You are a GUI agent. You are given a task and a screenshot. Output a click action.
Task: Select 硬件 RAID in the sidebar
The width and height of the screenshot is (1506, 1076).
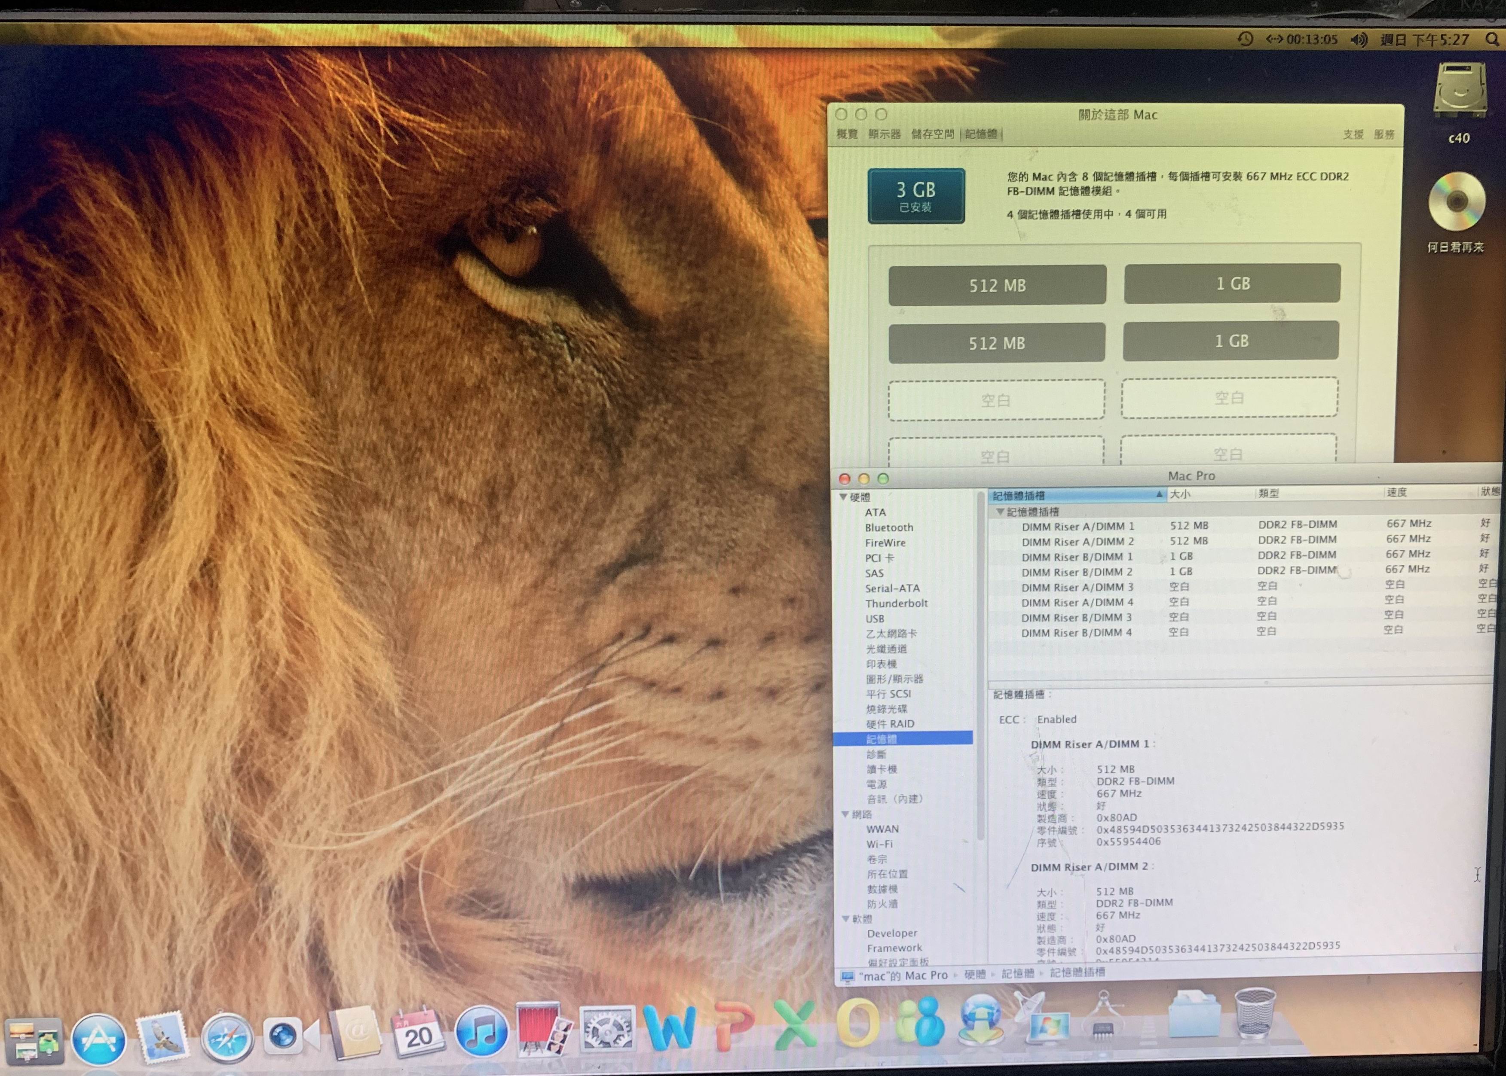coord(890,724)
